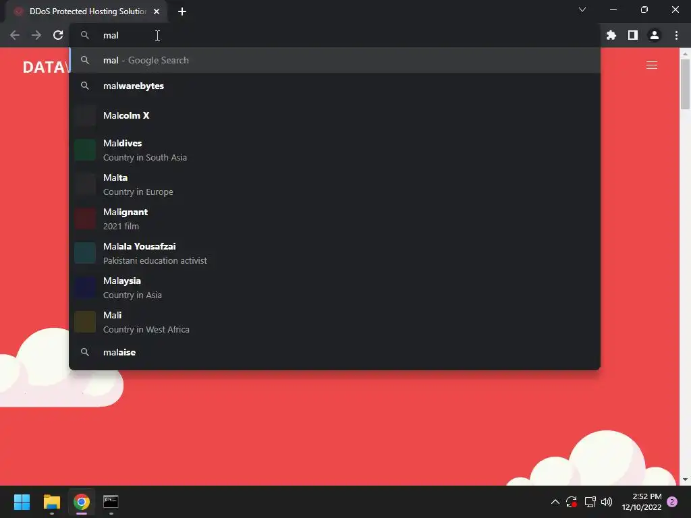Open the website hamburger menu
This screenshot has width=691, height=518.
click(x=652, y=65)
